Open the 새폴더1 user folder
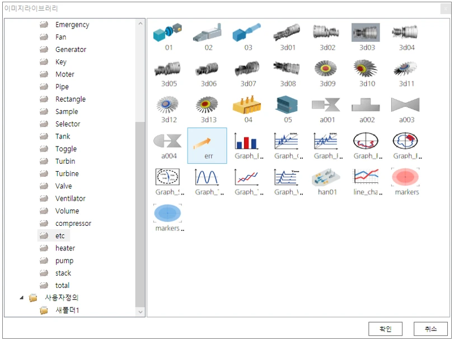This screenshot has width=454, height=341. (67, 310)
